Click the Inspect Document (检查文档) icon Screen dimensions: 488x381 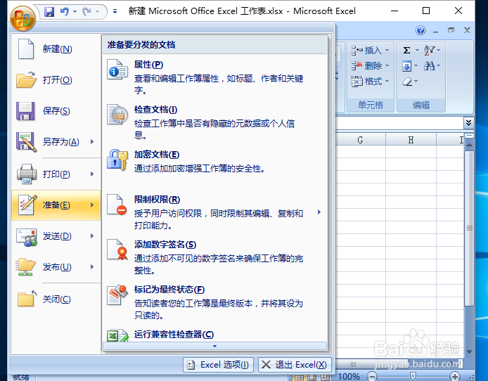tap(117, 115)
